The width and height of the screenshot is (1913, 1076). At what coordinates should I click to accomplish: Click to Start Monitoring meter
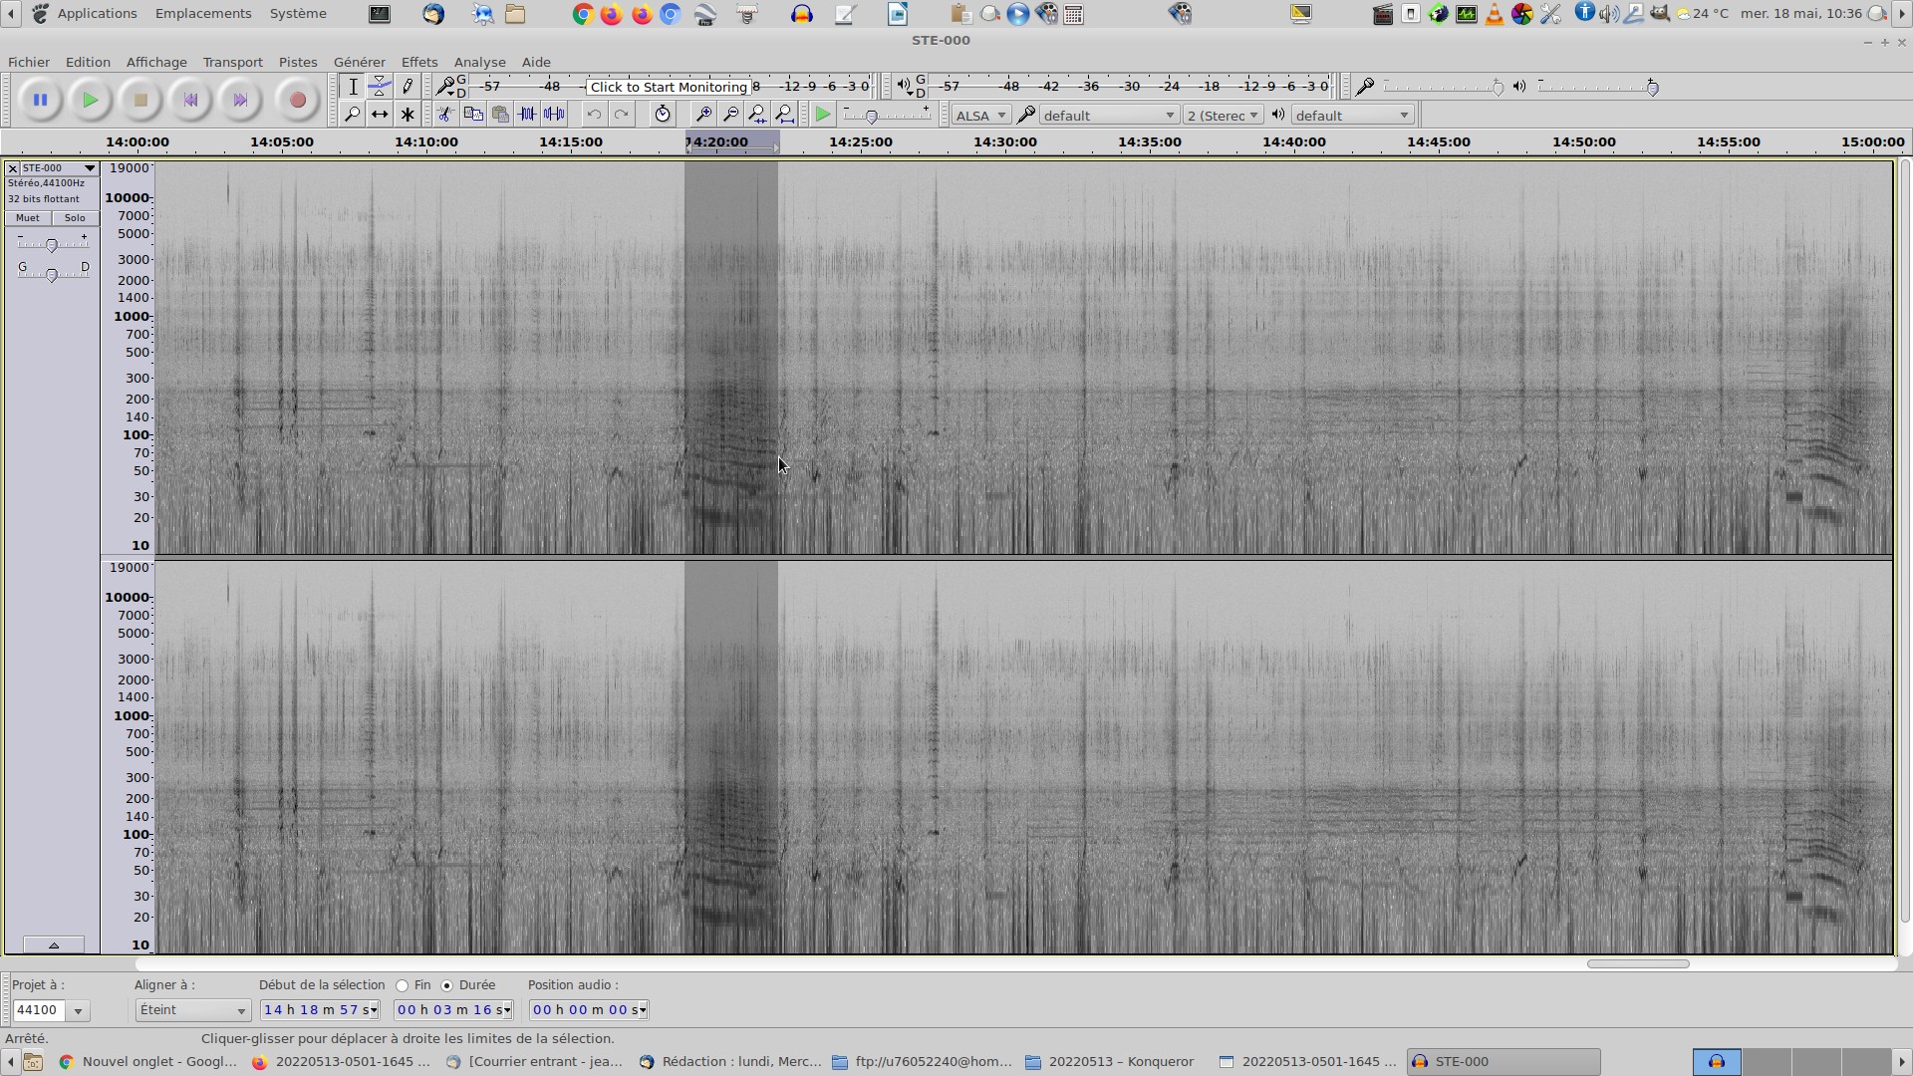pyautogui.click(x=669, y=87)
